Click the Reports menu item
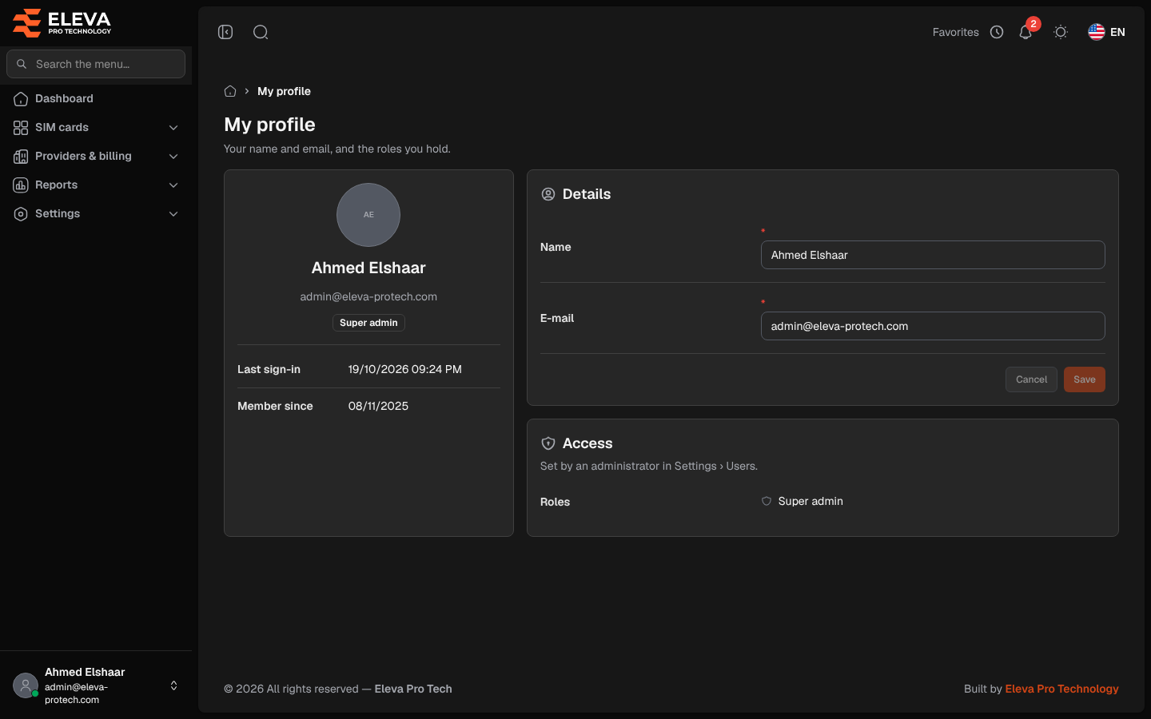The width and height of the screenshot is (1151, 719). click(x=96, y=185)
